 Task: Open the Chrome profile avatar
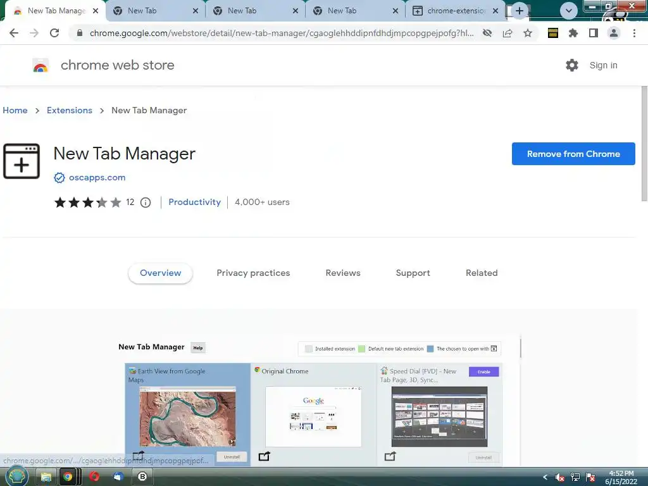point(614,33)
